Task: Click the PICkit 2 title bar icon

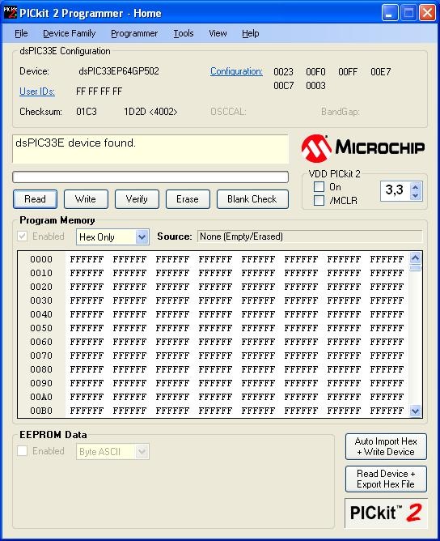Action: (x=10, y=12)
